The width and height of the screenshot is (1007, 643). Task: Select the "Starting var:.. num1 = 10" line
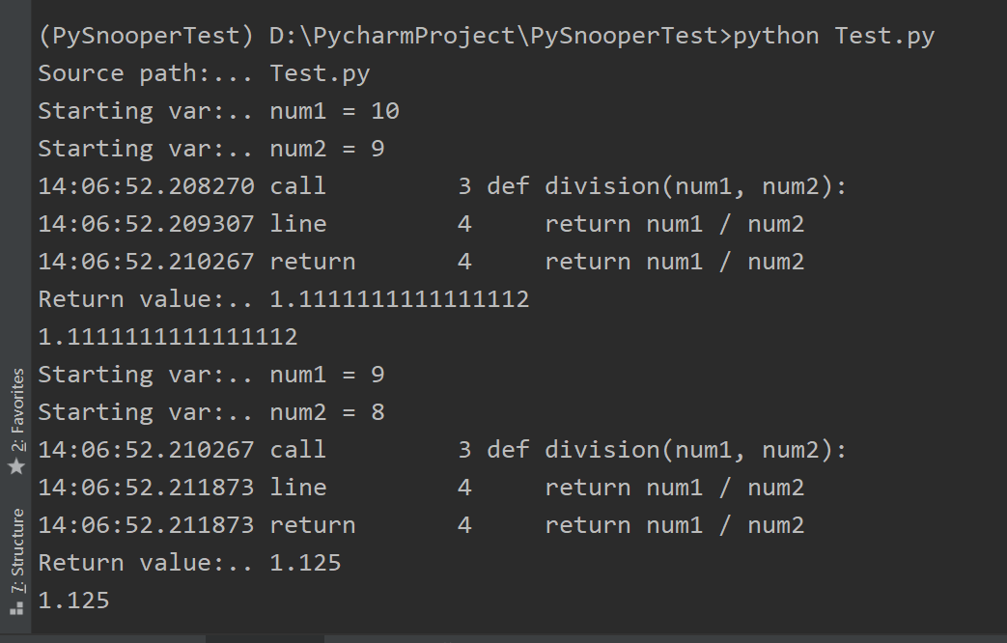[218, 112]
